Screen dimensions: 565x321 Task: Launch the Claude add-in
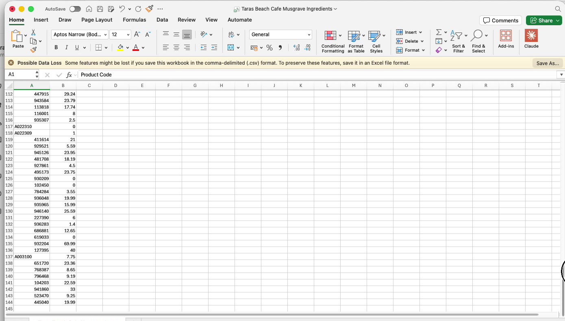[x=531, y=39]
